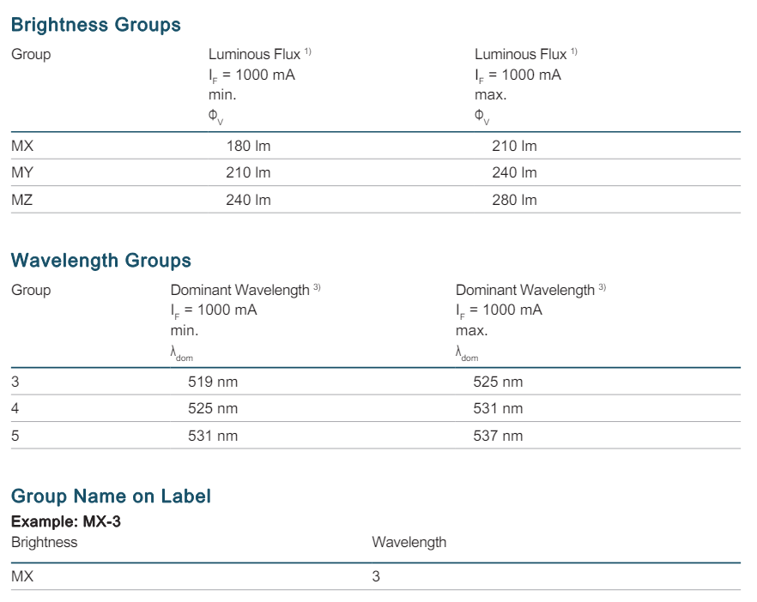Select wavelength group 5 row label
Viewport: 757px width, 602px height.
(x=15, y=436)
